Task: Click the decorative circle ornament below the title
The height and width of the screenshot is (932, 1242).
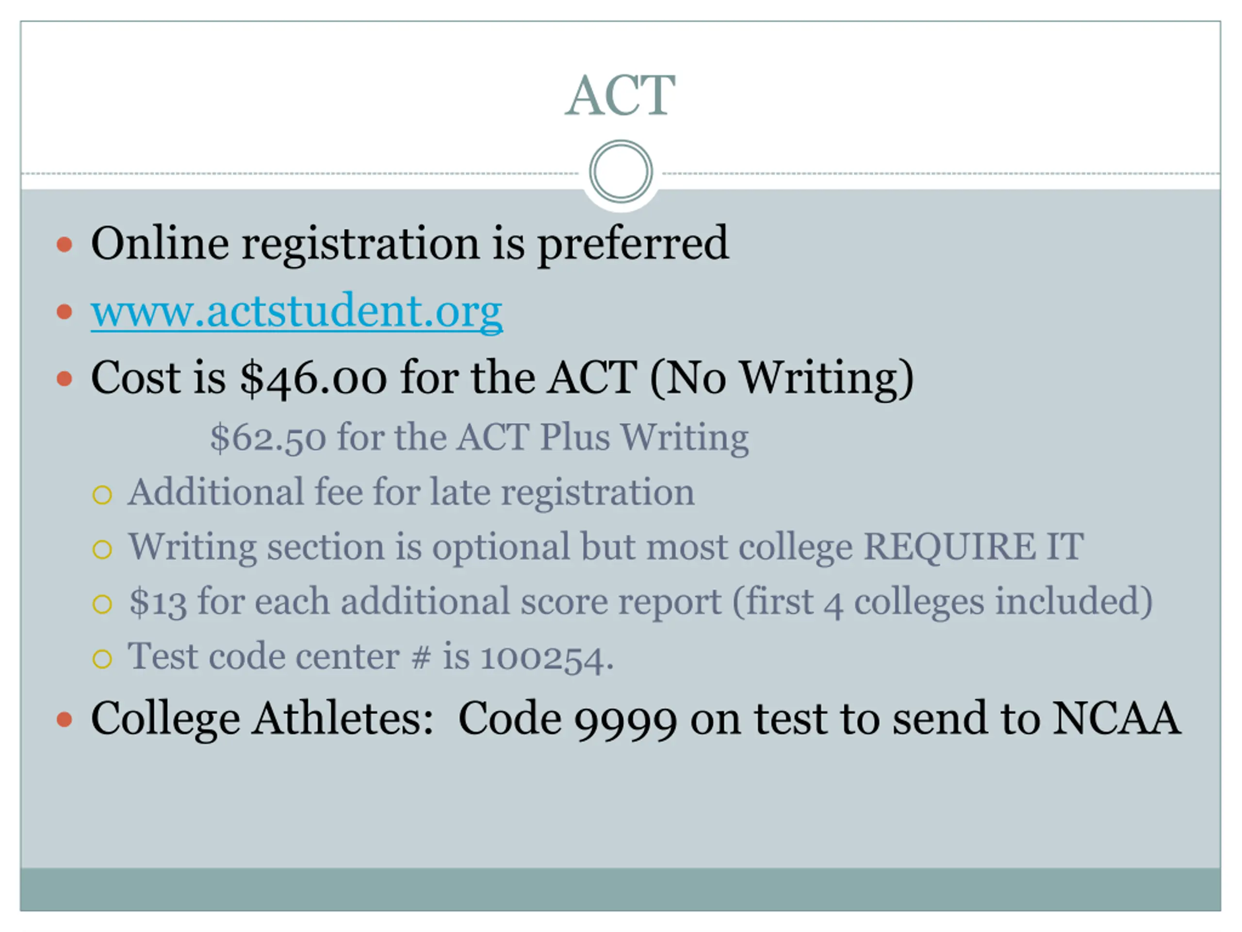Action: coord(621,171)
